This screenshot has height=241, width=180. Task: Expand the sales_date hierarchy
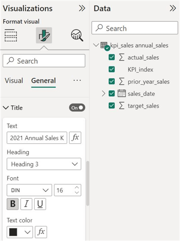pos(104,94)
